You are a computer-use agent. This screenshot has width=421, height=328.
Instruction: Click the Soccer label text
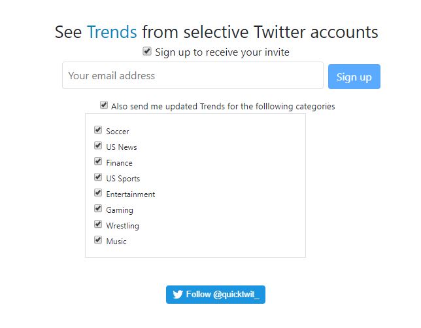click(118, 132)
